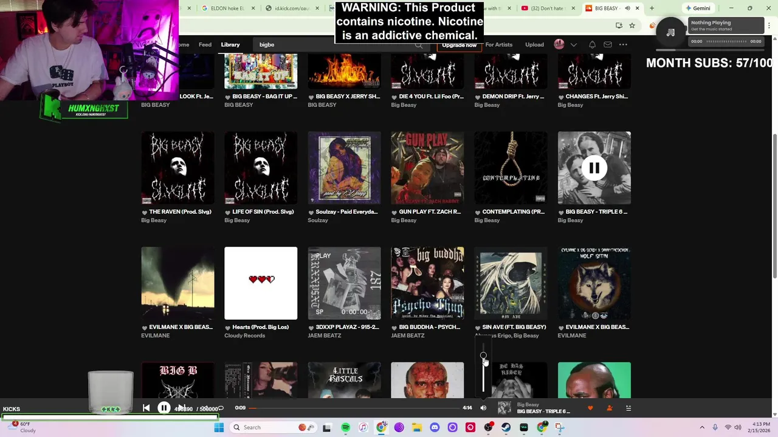Image resolution: width=778 pixels, height=437 pixels.
Task: Open For Artists menu item
Action: [x=498, y=44]
